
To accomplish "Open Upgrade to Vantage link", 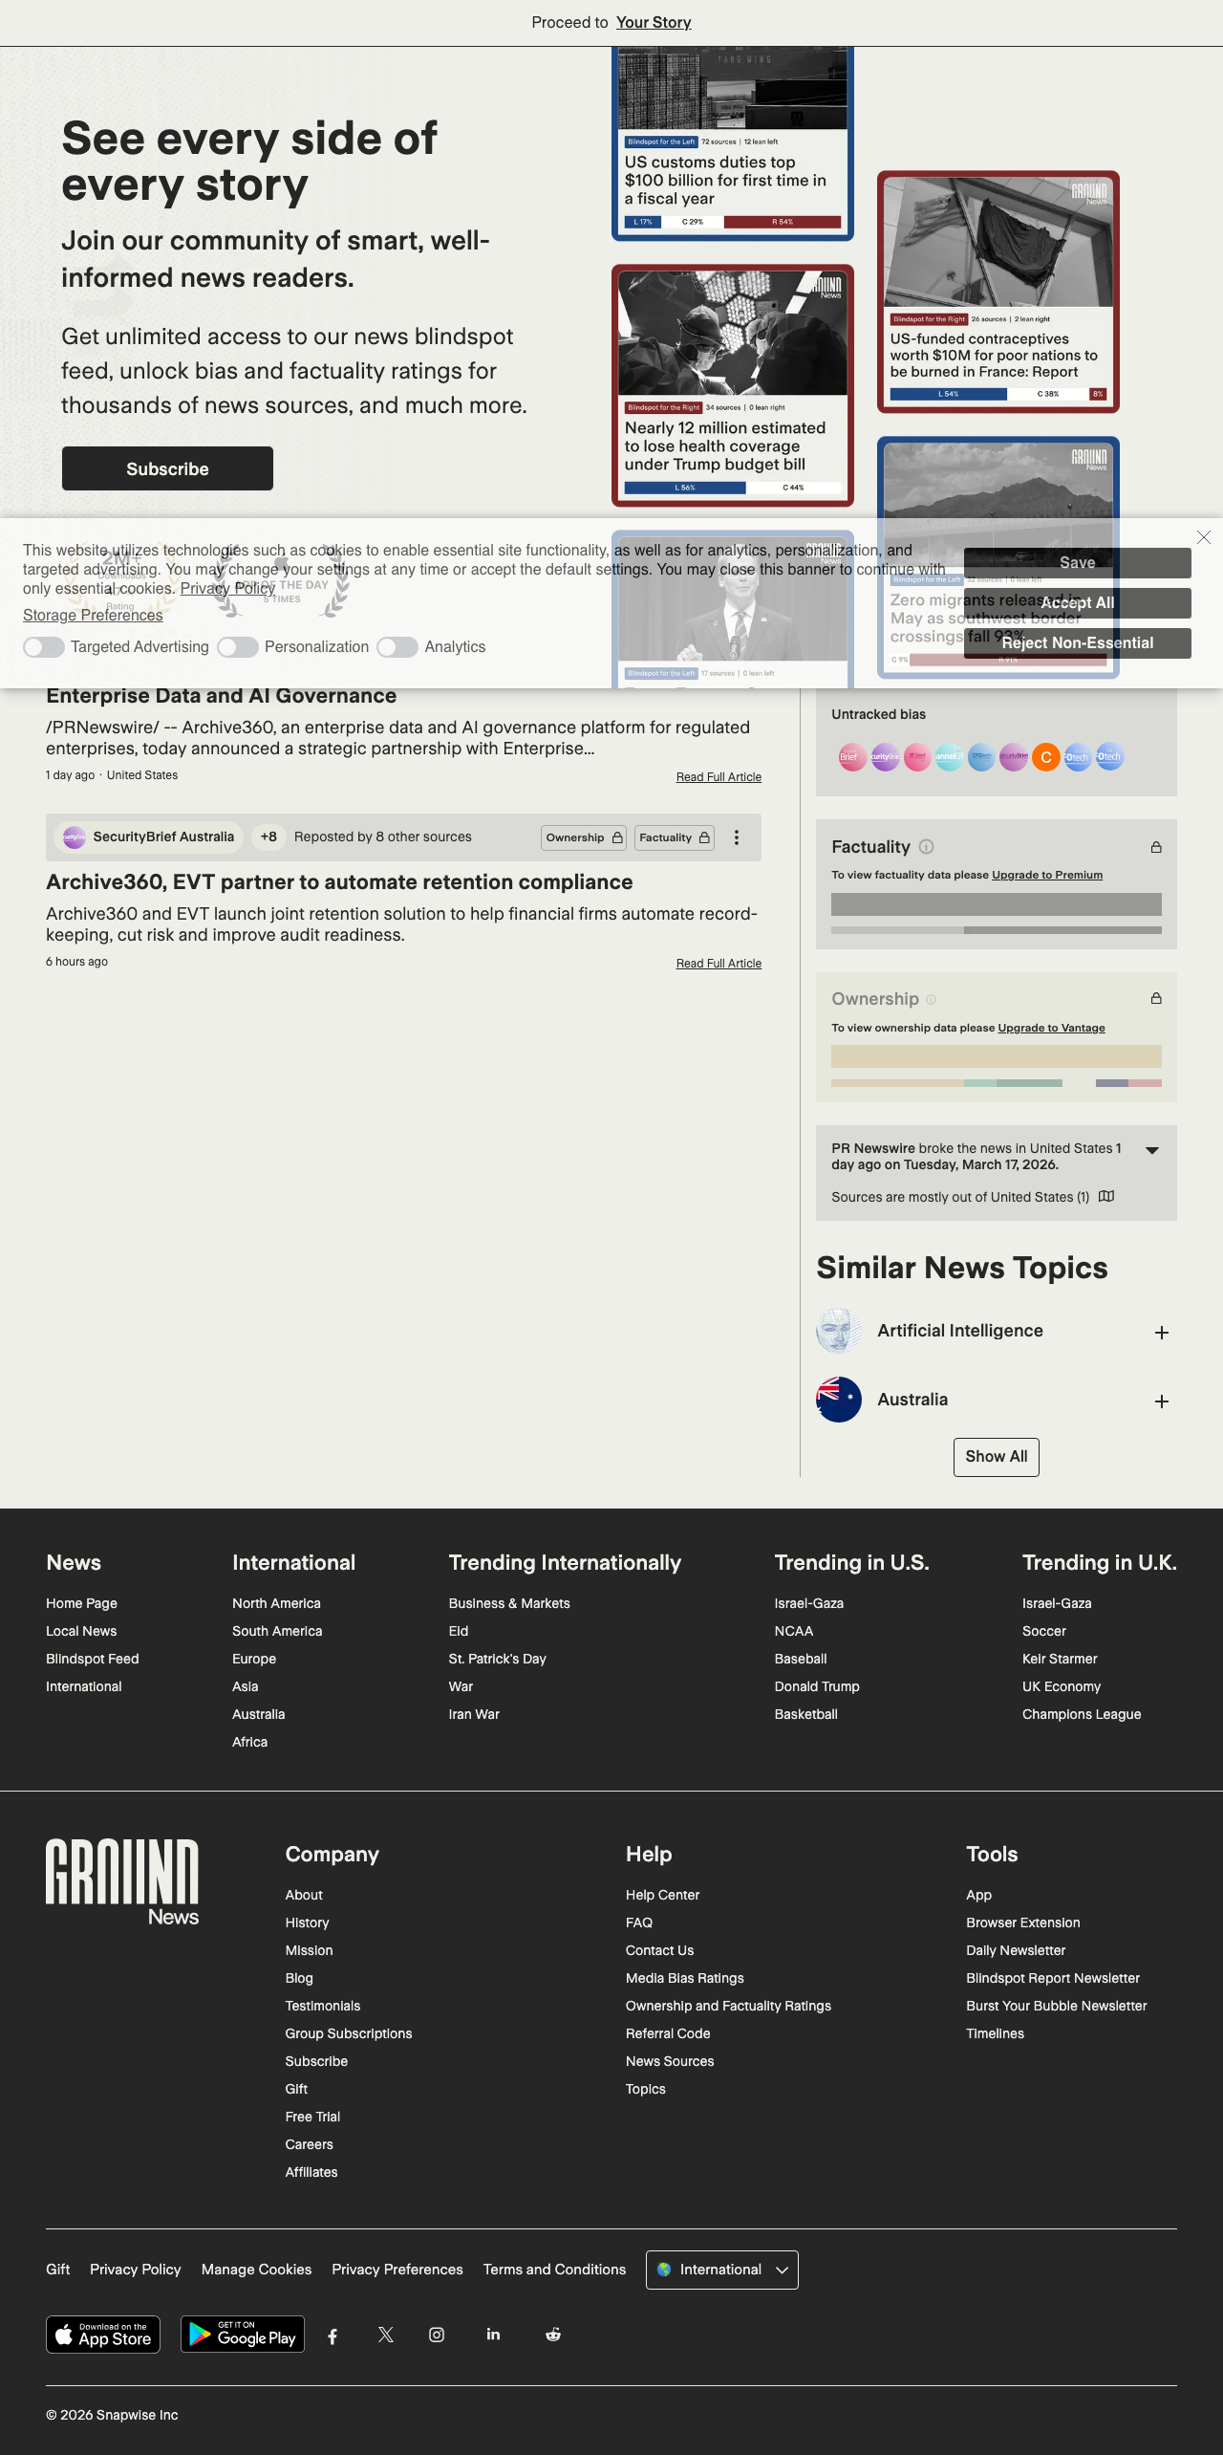I will 1051,1028.
